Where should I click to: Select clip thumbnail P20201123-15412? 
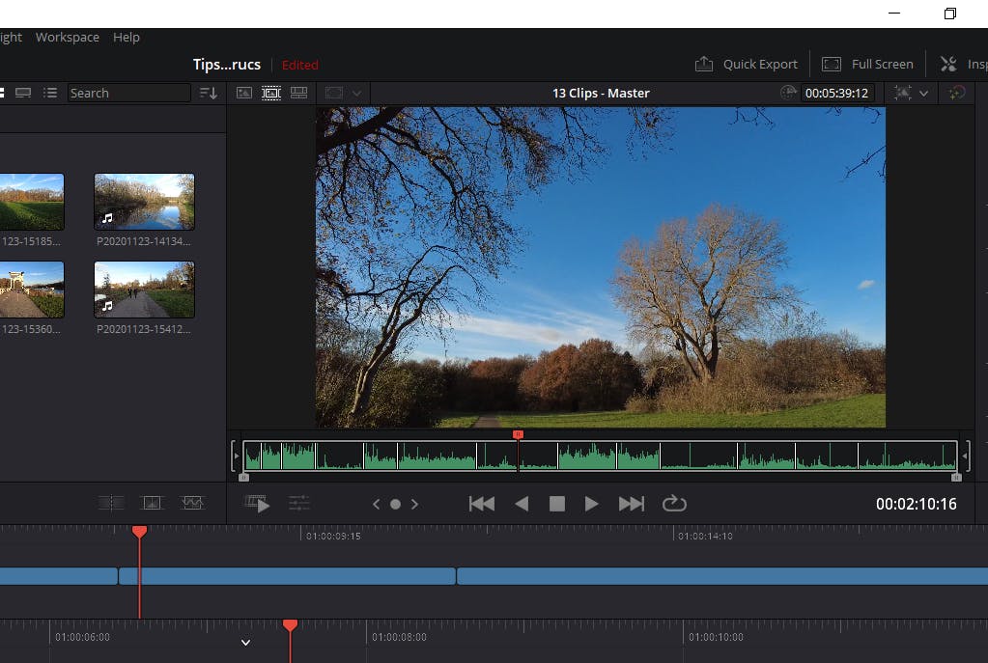pyautogui.click(x=144, y=290)
